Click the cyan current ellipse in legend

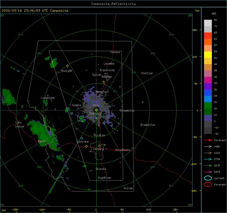tap(208, 178)
